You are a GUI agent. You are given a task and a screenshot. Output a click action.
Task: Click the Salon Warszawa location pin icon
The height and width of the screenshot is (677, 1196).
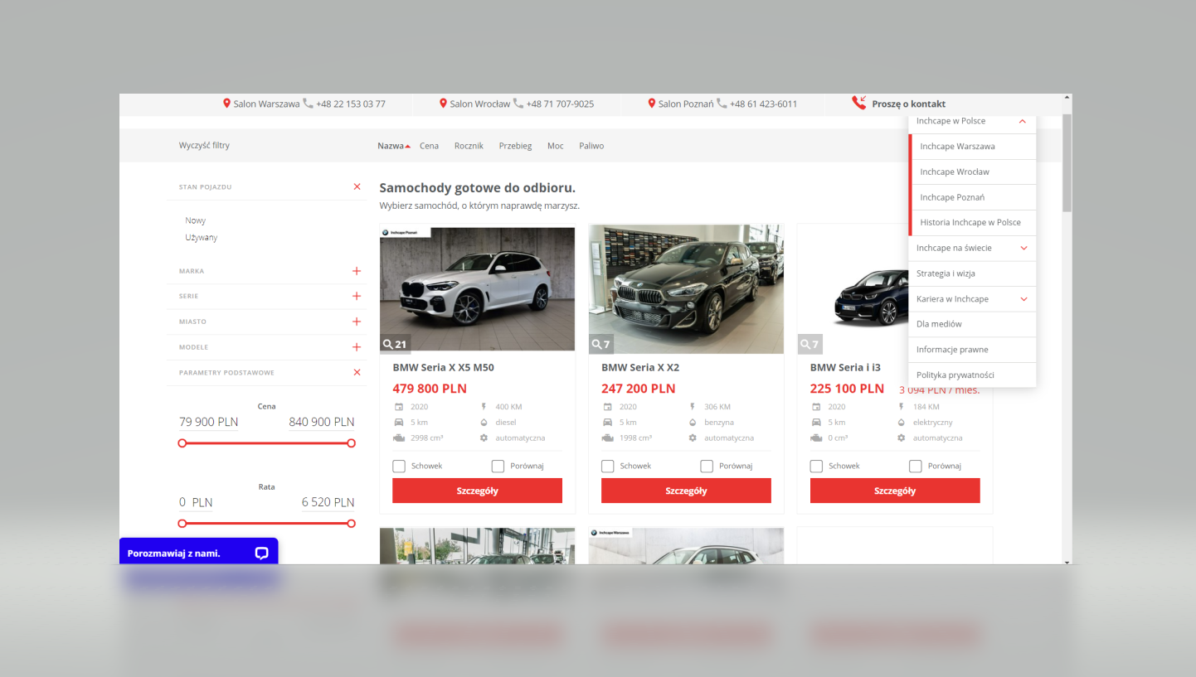click(x=226, y=104)
